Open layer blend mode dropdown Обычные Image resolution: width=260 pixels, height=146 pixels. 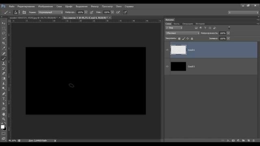[x=182, y=33]
